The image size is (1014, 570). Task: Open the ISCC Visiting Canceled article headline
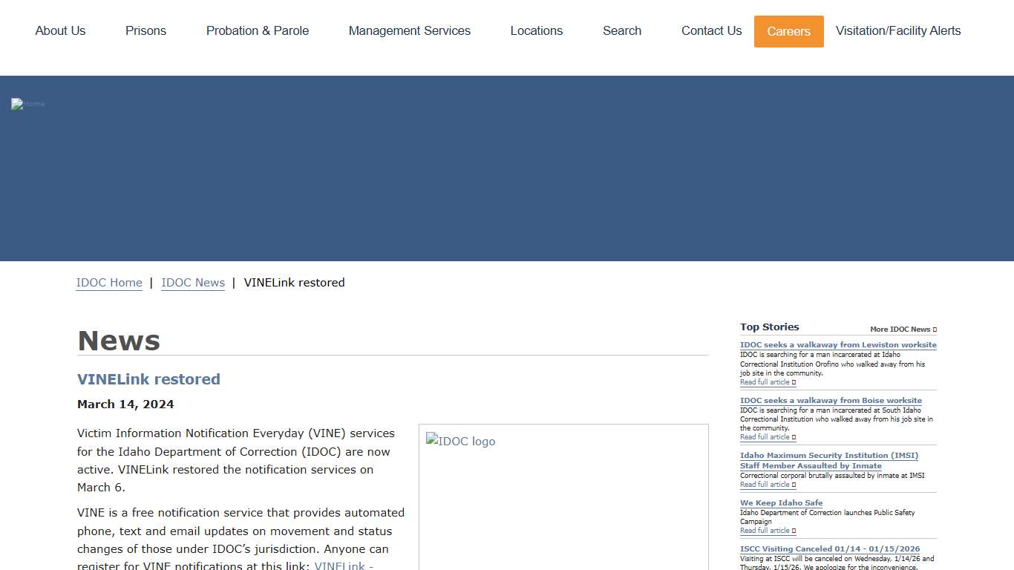click(829, 548)
